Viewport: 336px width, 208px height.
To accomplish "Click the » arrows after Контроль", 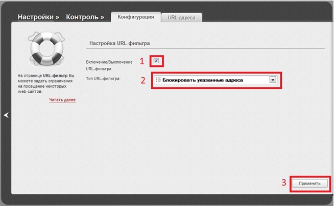I will [102, 17].
